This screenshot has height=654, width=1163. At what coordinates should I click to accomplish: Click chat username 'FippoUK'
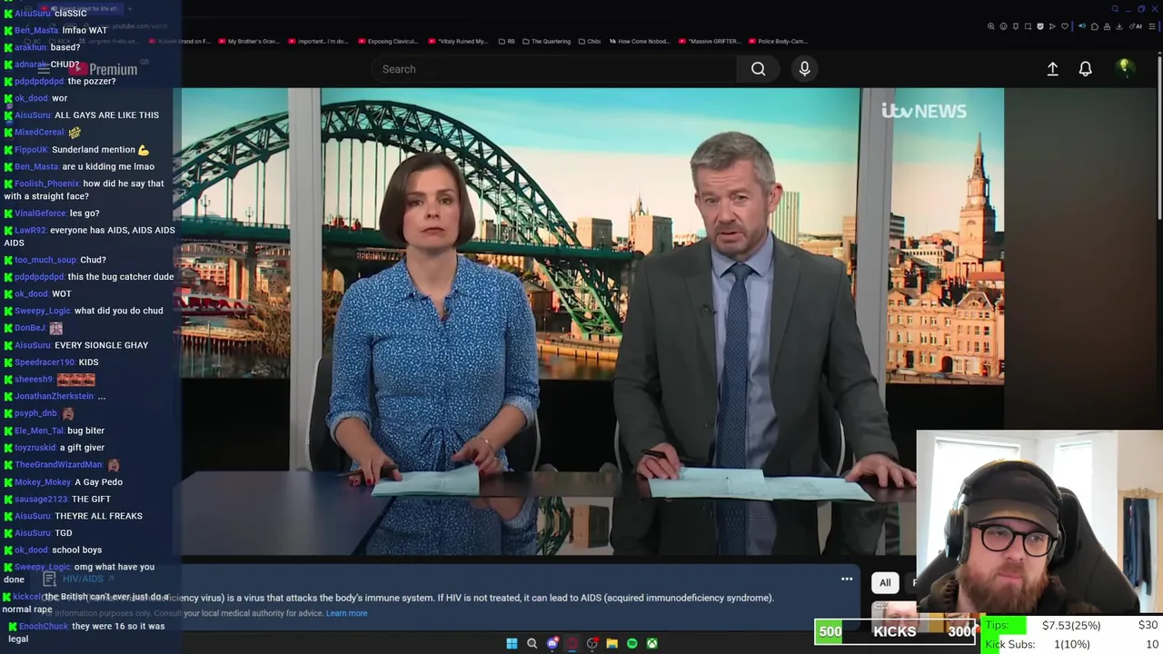[31, 150]
